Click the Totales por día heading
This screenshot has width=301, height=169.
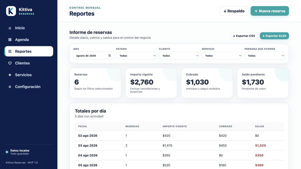coord(90,111)
